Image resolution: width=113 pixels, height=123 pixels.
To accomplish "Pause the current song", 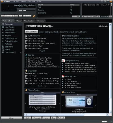I will pyautogui.click(x=10, y=16).
